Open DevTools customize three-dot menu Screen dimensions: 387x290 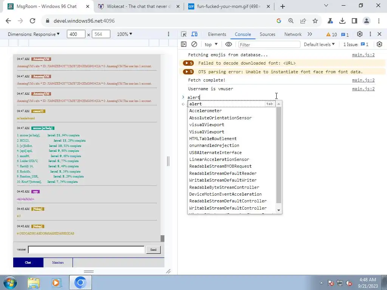[x=370, y=34]
